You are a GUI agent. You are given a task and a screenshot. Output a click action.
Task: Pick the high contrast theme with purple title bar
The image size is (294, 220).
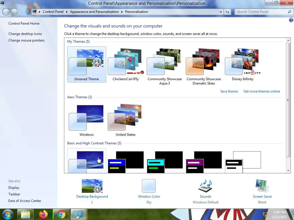(204, 162)
